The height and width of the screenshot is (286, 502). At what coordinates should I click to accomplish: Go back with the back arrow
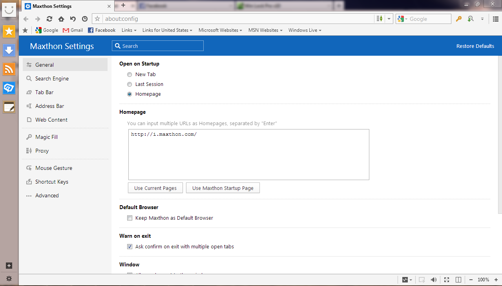pos(26,19)
